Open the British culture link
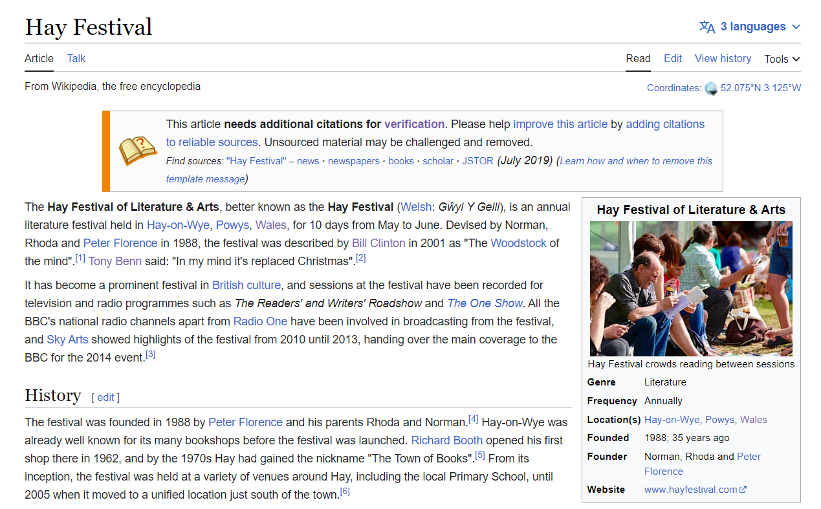This screenshot has width=821, height=509. coord(246,285)
